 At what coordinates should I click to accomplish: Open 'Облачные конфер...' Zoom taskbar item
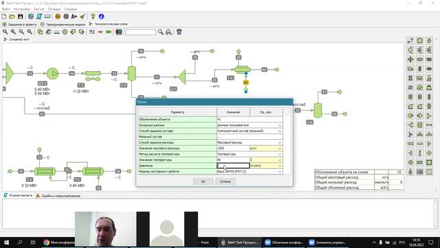pos(284,242)
